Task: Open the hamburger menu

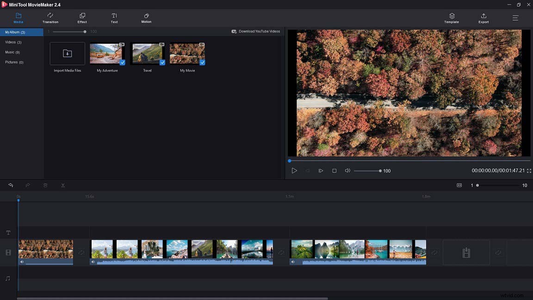Action: [x=515, y=18]
